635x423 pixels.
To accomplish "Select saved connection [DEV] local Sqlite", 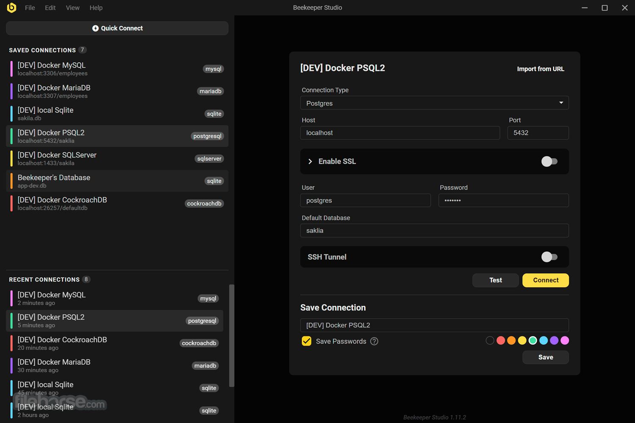I will 117,114.
